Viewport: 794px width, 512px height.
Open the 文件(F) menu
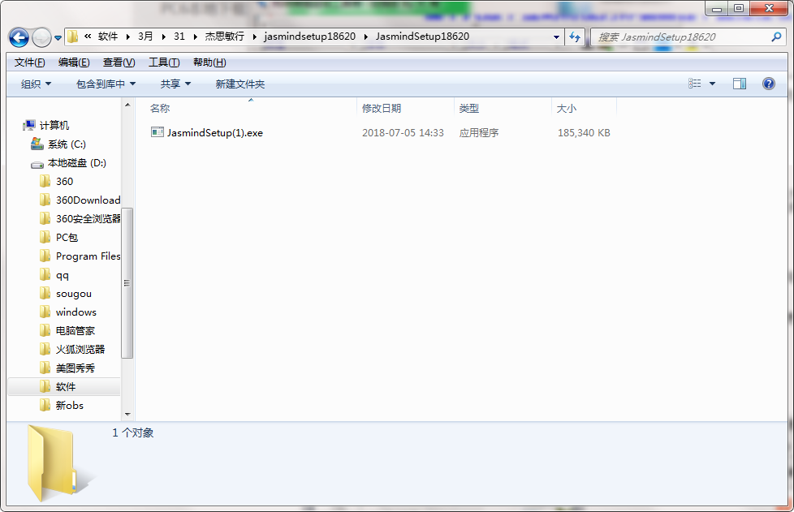29,62
